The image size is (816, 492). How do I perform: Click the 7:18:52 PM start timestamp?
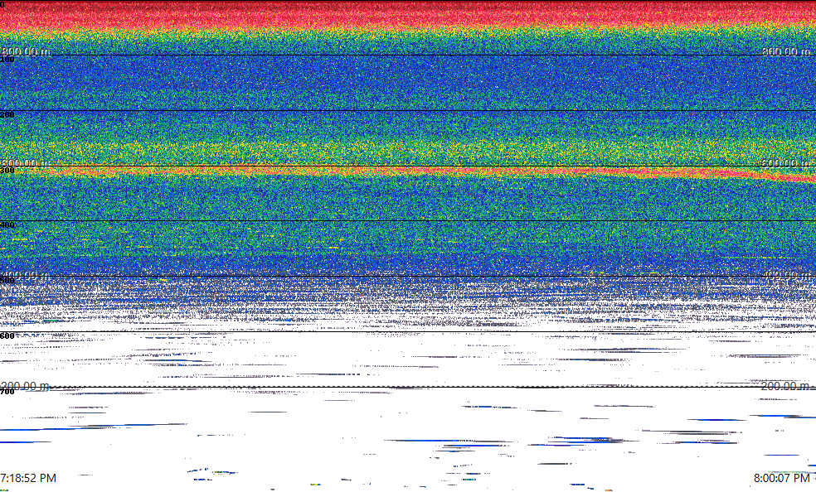[28, 478]
